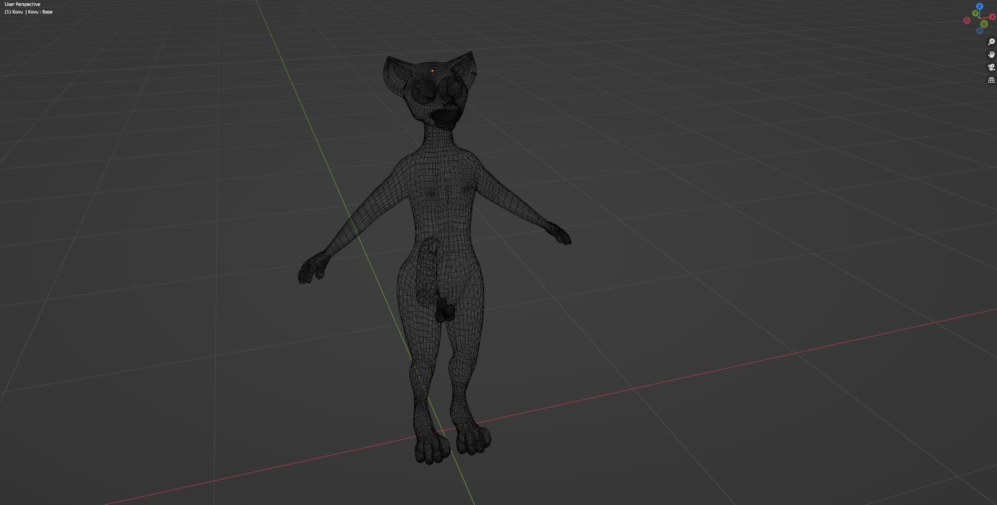Click the green Y axis gizmo handle
997x505 pixels.
click(x=975, y=14)
